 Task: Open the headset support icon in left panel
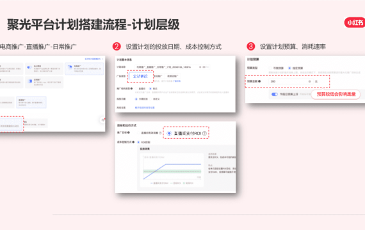(102, 120)
